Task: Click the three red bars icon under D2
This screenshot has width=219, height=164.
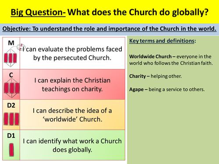Action: tap(11, 119)
